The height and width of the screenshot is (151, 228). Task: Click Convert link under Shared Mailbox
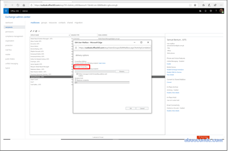169,82
